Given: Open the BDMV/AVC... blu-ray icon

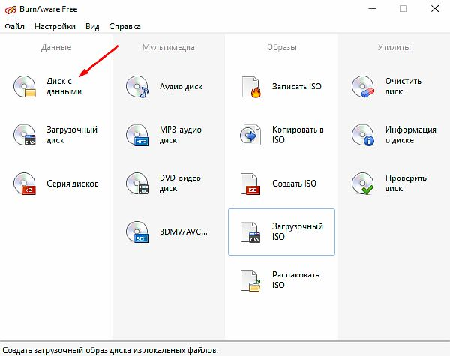Looking at the screenshot, I should [x=137, y=232].
